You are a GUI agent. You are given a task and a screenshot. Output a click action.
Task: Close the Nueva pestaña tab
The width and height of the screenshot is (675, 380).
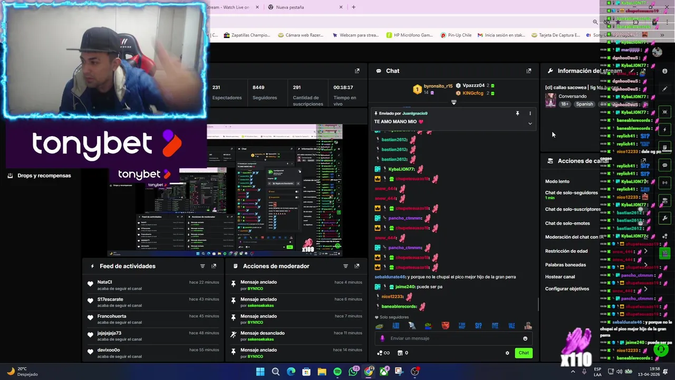pos(341,7)
